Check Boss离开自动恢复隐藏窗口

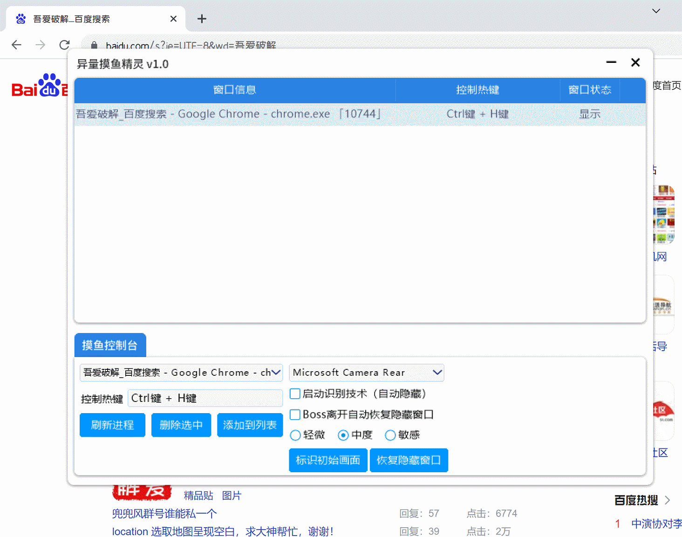coord(295,415)
